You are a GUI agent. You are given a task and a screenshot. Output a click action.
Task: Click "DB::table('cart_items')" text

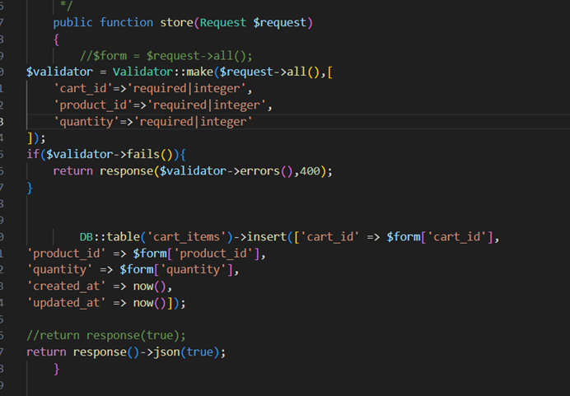point(156,237)
